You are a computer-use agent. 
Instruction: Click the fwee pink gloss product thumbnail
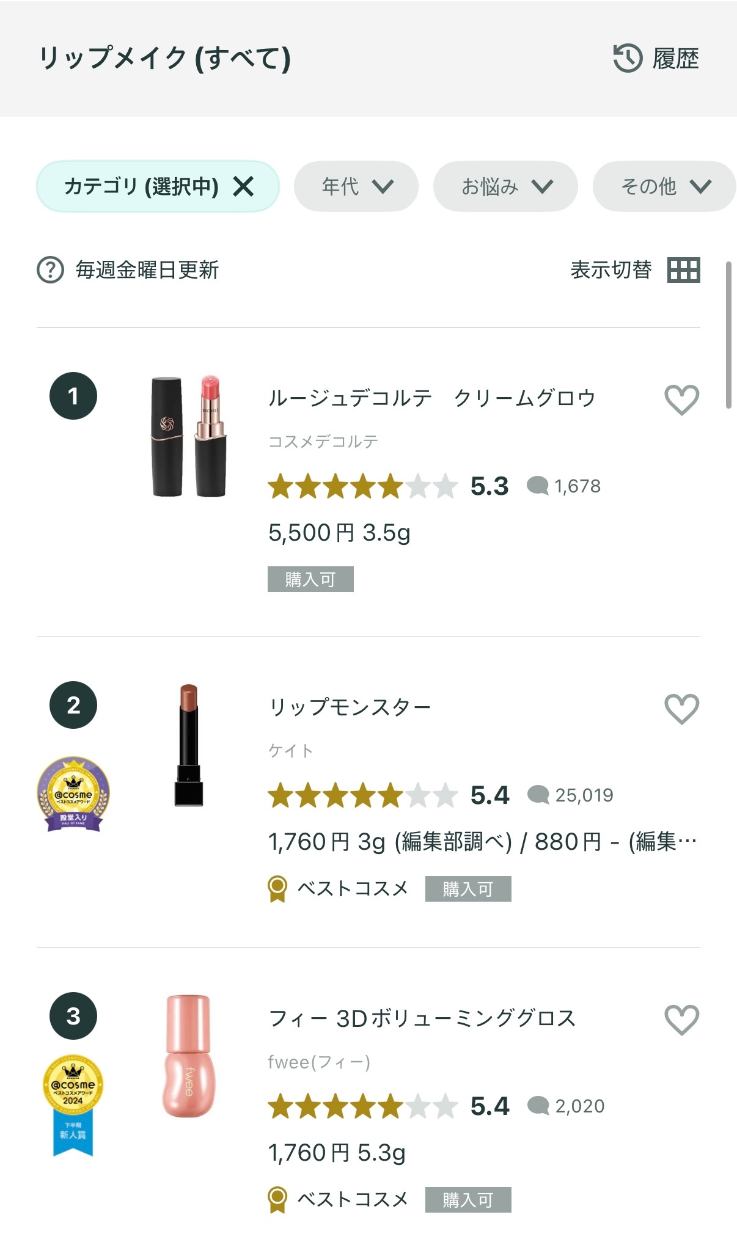point(188,1056)
